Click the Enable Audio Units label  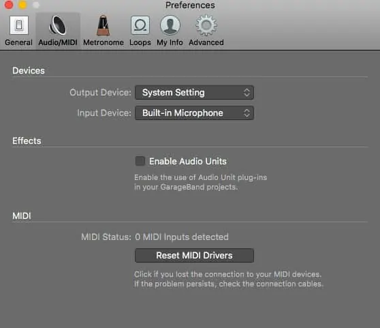point(188,162)
